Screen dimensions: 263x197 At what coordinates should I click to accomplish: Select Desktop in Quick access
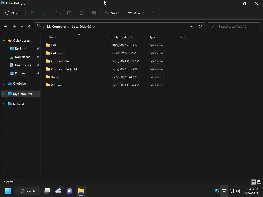click(x=21, y=48)
